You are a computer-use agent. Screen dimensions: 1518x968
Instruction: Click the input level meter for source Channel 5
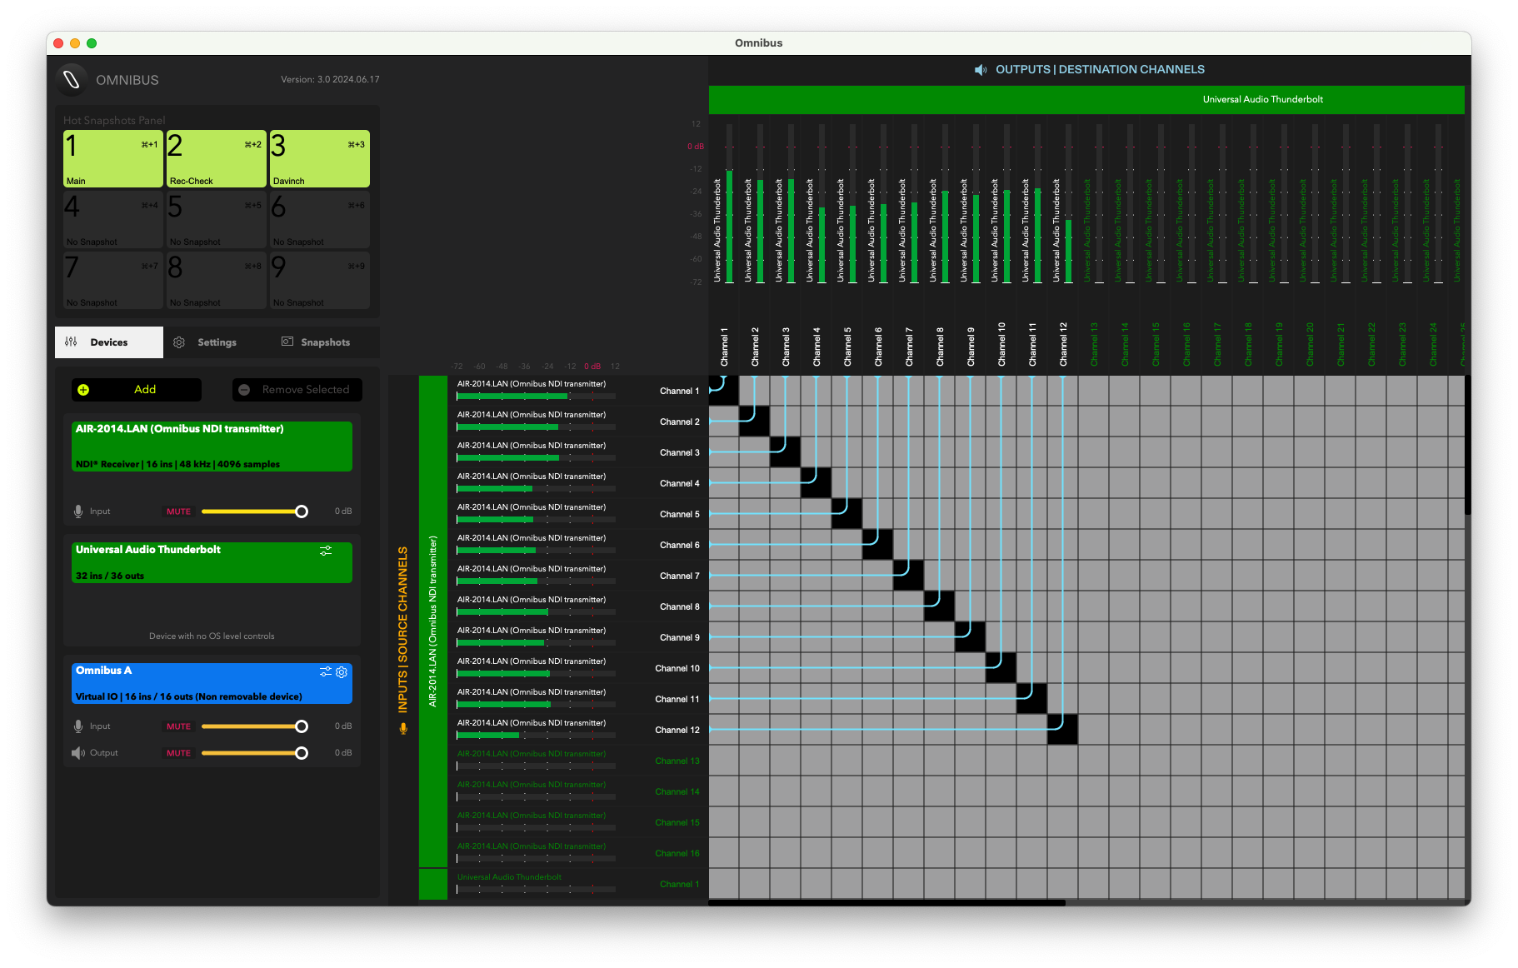537,520
